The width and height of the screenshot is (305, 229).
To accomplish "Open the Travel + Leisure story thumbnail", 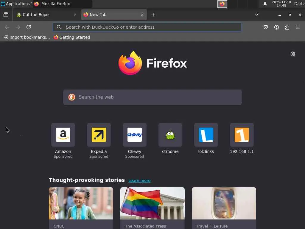I will tap(224, 203).
